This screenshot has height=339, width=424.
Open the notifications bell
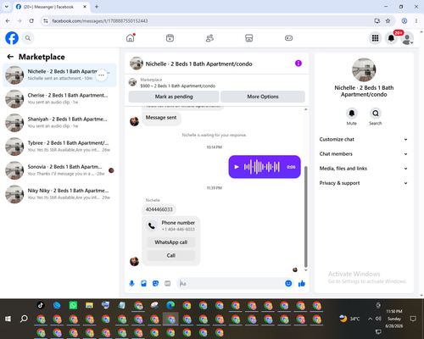pyautogui.click(x=391, y=38)
